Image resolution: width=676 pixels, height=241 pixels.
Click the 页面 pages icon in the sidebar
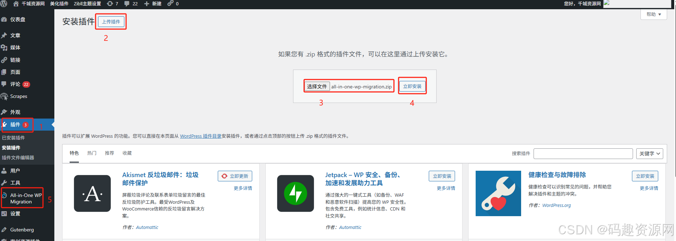click(x=4, y=72)
